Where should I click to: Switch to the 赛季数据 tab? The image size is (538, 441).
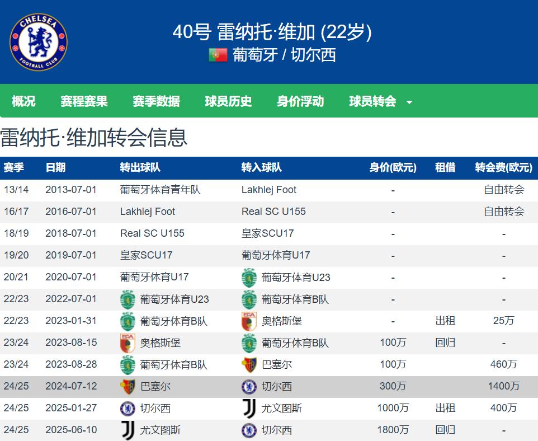156,101
